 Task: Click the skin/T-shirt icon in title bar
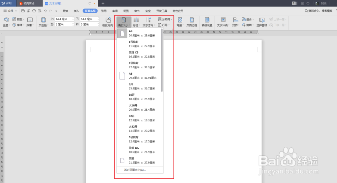pyautogui.click(x=308, y=3)
